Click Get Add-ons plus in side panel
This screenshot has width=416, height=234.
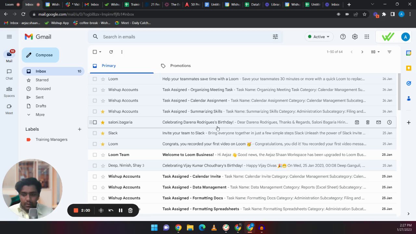click(x=409, y=123)
